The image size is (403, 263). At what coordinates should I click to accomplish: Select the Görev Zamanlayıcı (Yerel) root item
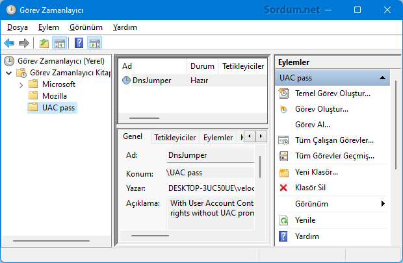61,61
